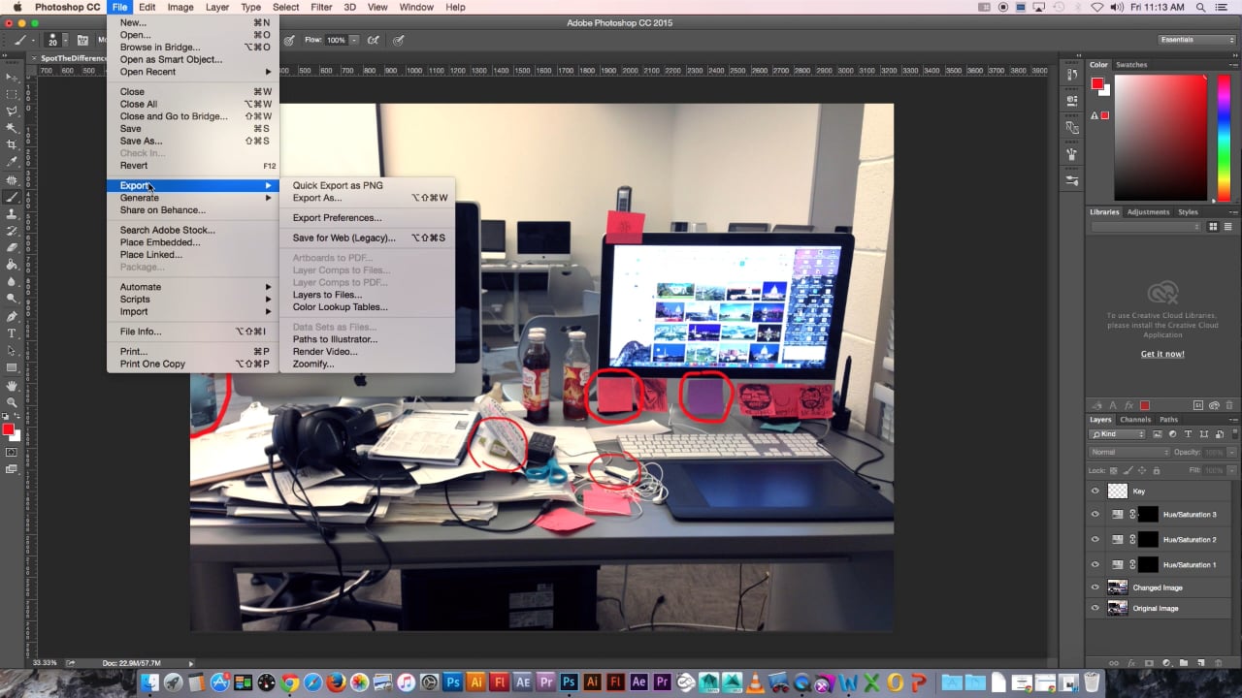This screenshot has height=698, width=1242.
Task: Activate the Horizontal Type tool
Action: tap(12, 333)
